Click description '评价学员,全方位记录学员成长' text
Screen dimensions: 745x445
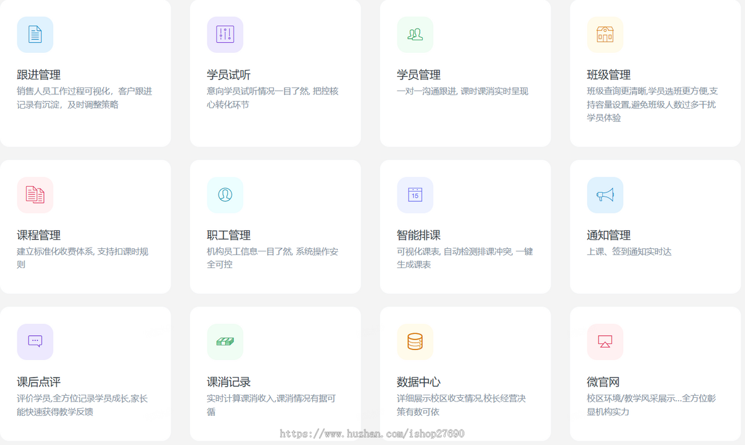(x=73, y=398)
